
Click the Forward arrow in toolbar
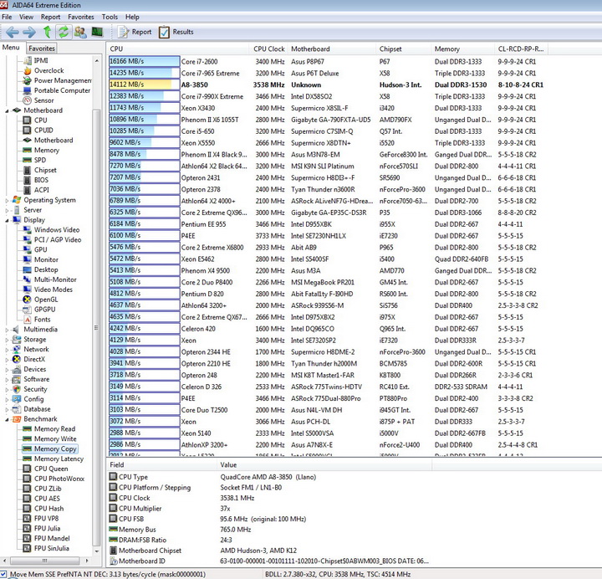point(28,32)
